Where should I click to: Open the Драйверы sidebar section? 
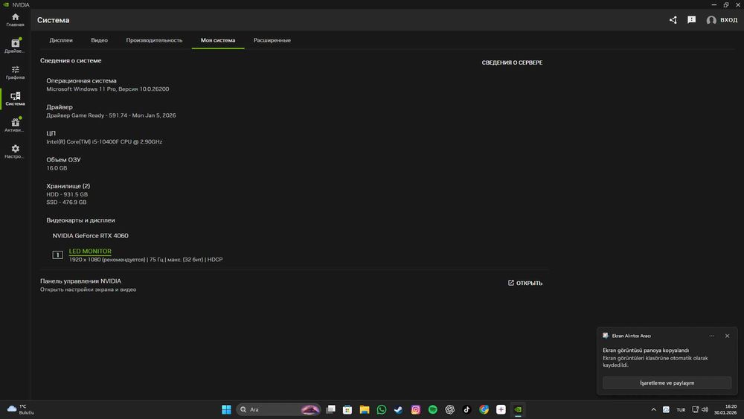15,46
